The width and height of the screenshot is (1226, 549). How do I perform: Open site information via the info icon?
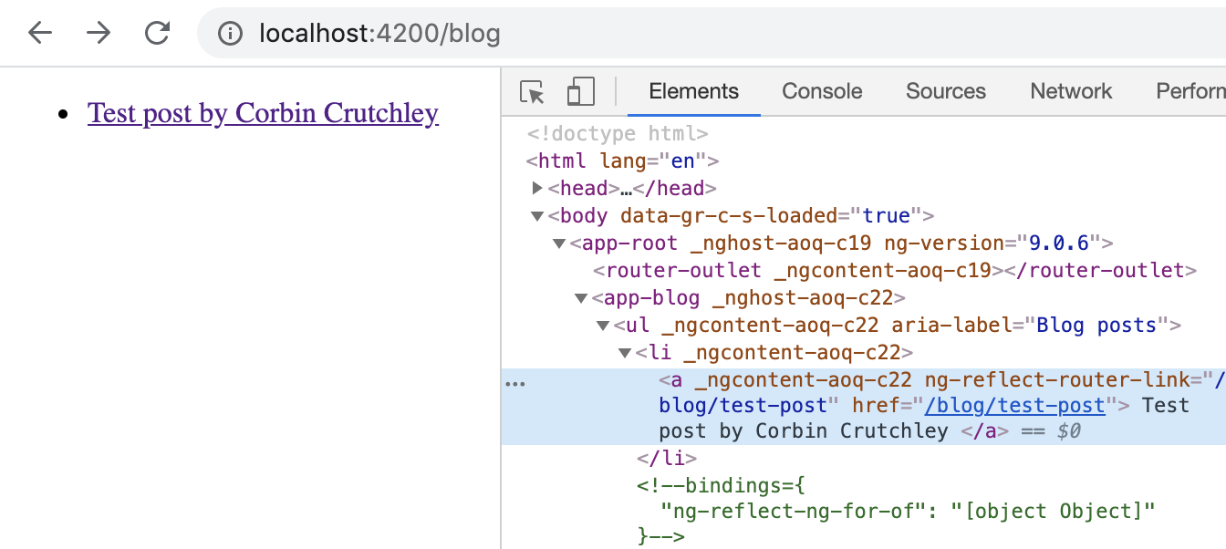tap(231, 34)
